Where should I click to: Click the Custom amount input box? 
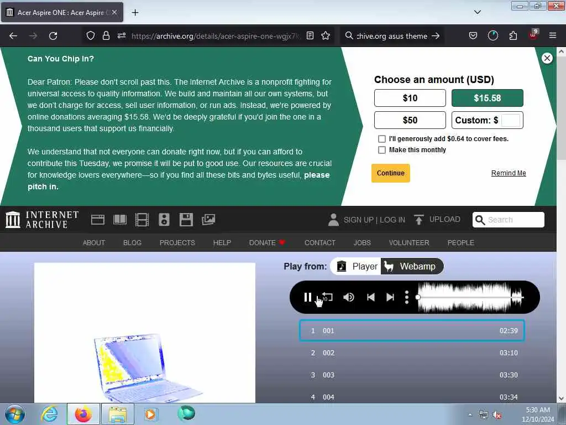tap(511, 120)
